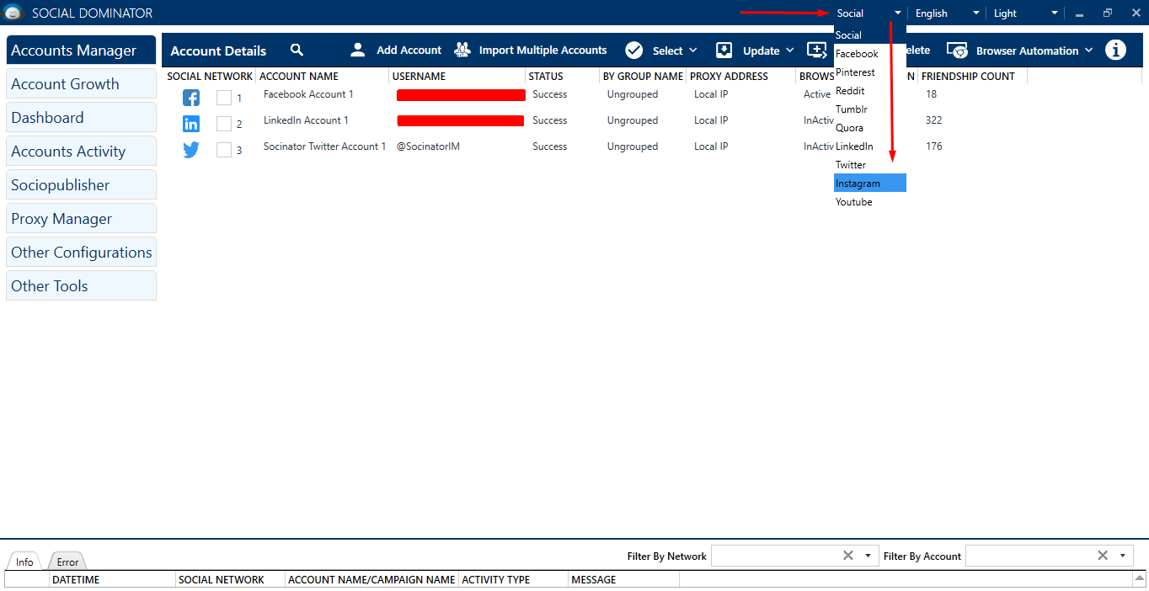This screenshot has width=1149, height=591.
Task: Expand the Browser Automation chevron
Action: click(1089, 51)
